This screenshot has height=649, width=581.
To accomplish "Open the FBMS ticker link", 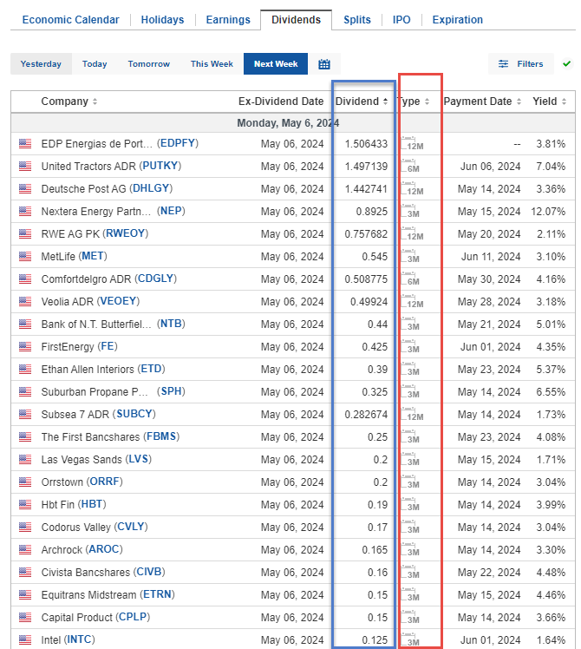I will (161, 436).
